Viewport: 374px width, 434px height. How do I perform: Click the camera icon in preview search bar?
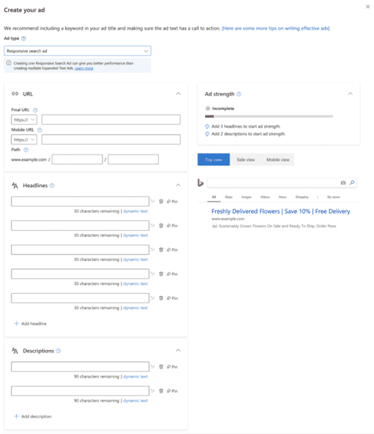tap(343, 182)
